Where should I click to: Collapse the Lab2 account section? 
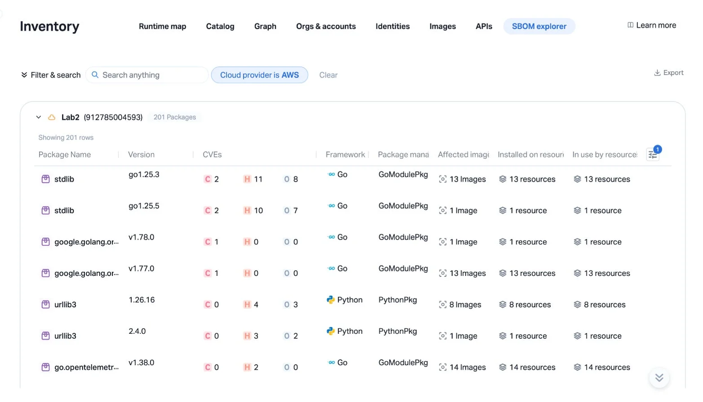pyautogui.click(x=39, y=117)
